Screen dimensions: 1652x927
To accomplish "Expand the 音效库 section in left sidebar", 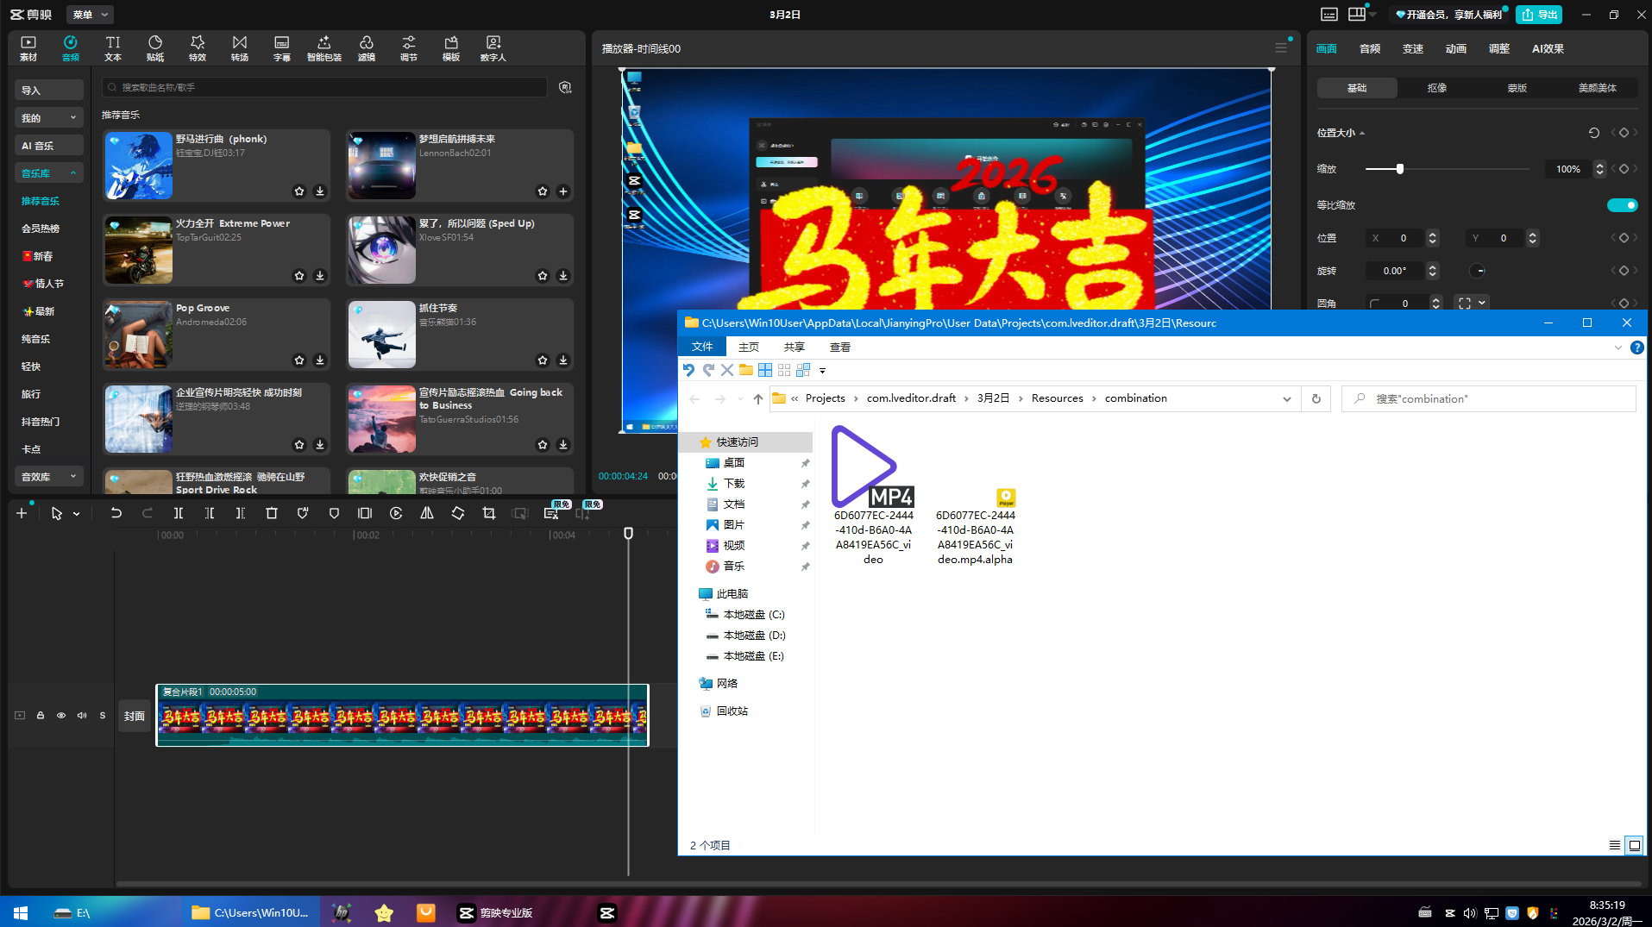I will tap(48, 476).
